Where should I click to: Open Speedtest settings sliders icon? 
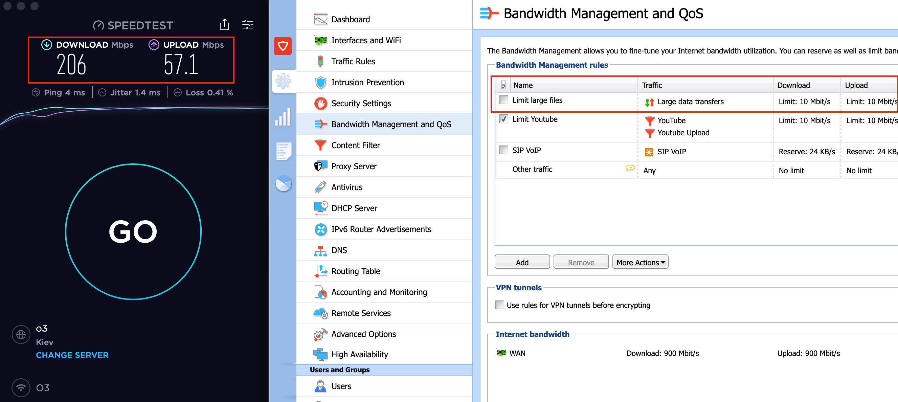click(247, 25)
